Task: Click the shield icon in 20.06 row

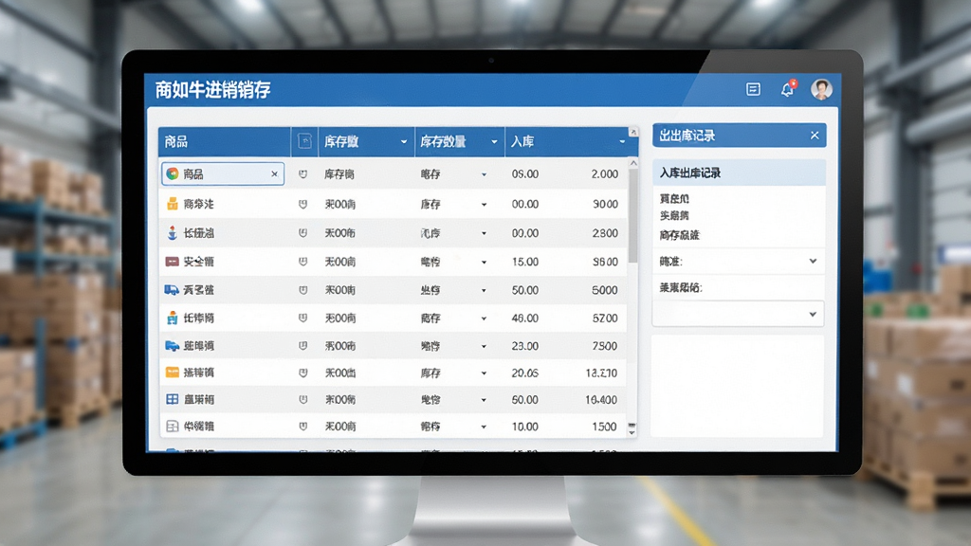Action: (302, 373)
